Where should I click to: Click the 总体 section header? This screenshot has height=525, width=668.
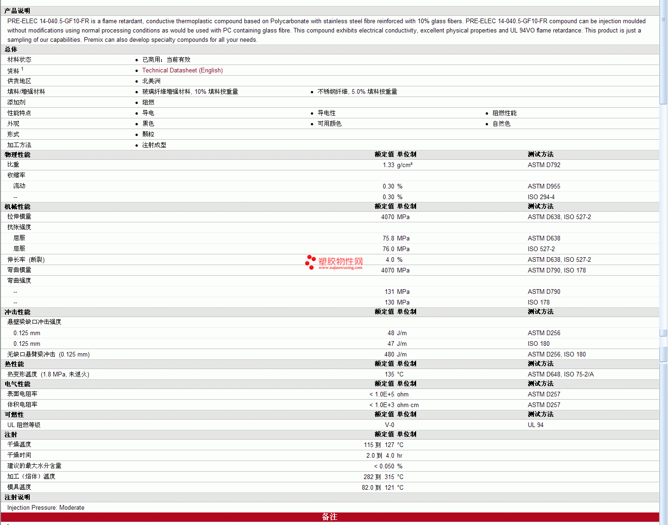(x=11, y=49)
